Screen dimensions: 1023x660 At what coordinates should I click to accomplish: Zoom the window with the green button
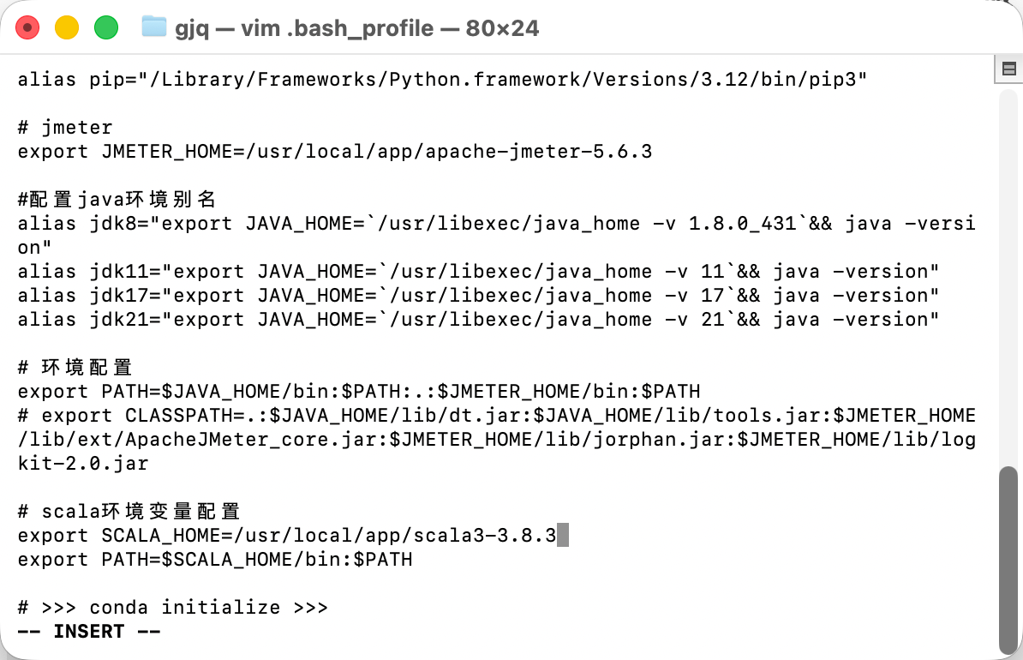[x=105, y=27]
